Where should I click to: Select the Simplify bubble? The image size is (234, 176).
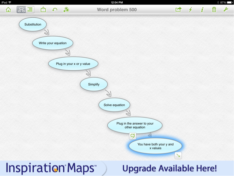94,84
